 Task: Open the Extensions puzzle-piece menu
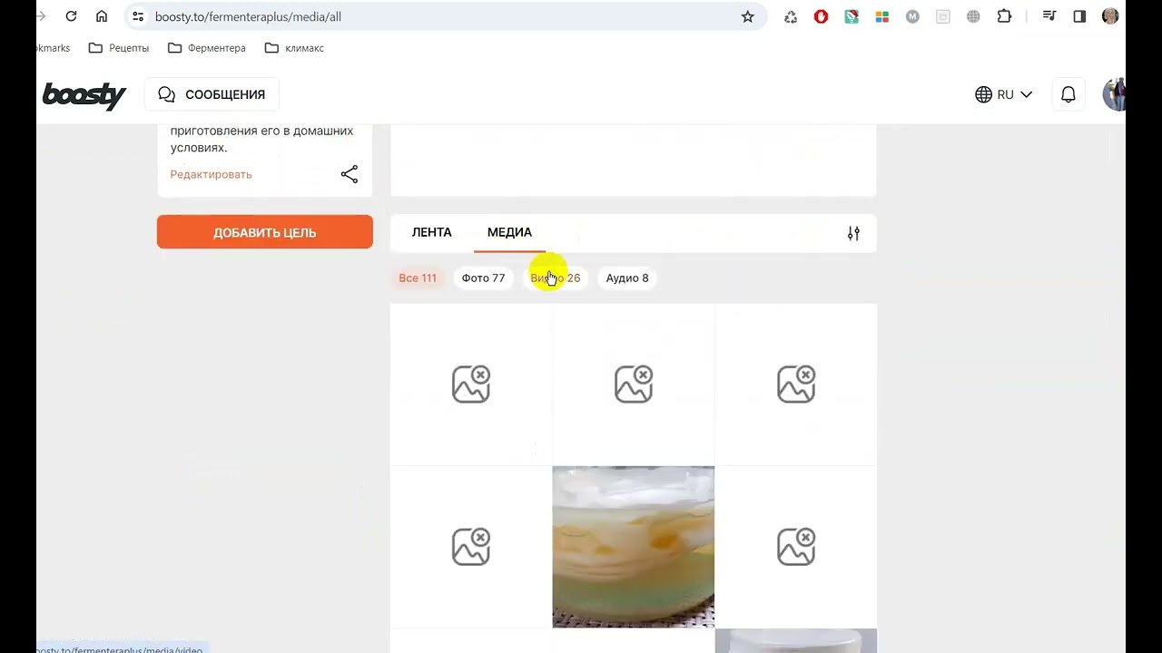[1004, 16]
